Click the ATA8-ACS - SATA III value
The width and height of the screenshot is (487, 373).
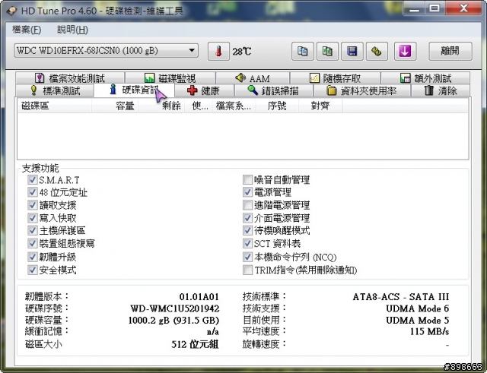tap(401, 297)
